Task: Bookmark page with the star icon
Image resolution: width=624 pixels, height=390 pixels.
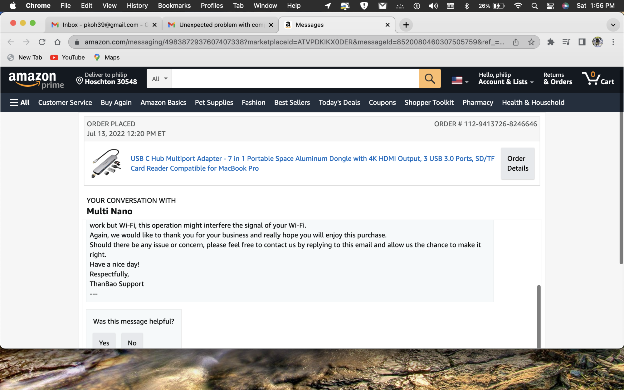Action: (531, 42)
